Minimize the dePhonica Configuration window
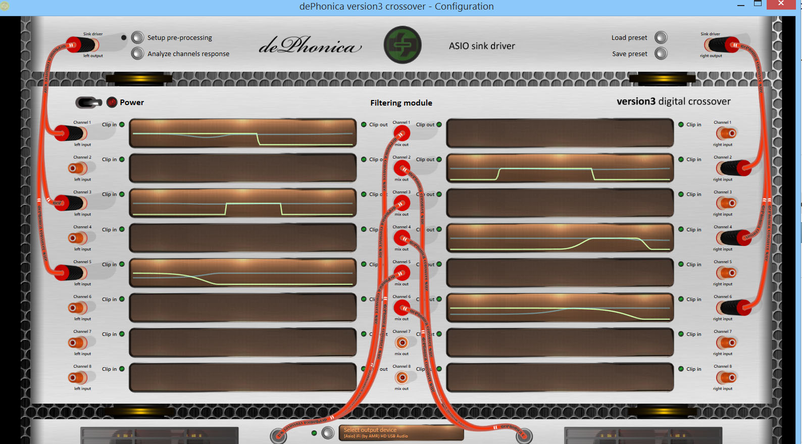The image size is (802, 444). tap(741, 5)
